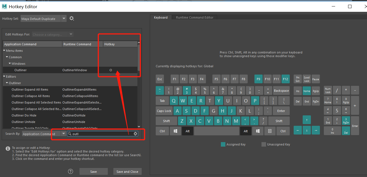Click the tilde key
The height and width of the screenshot is (177, 367).
160,91
